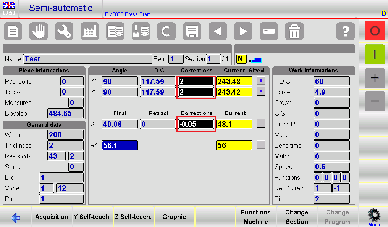The height and width of the screenshot is (227, 388).
Task: Click the C clear icon
Action: pyautogui.click(x=167, y=31)
